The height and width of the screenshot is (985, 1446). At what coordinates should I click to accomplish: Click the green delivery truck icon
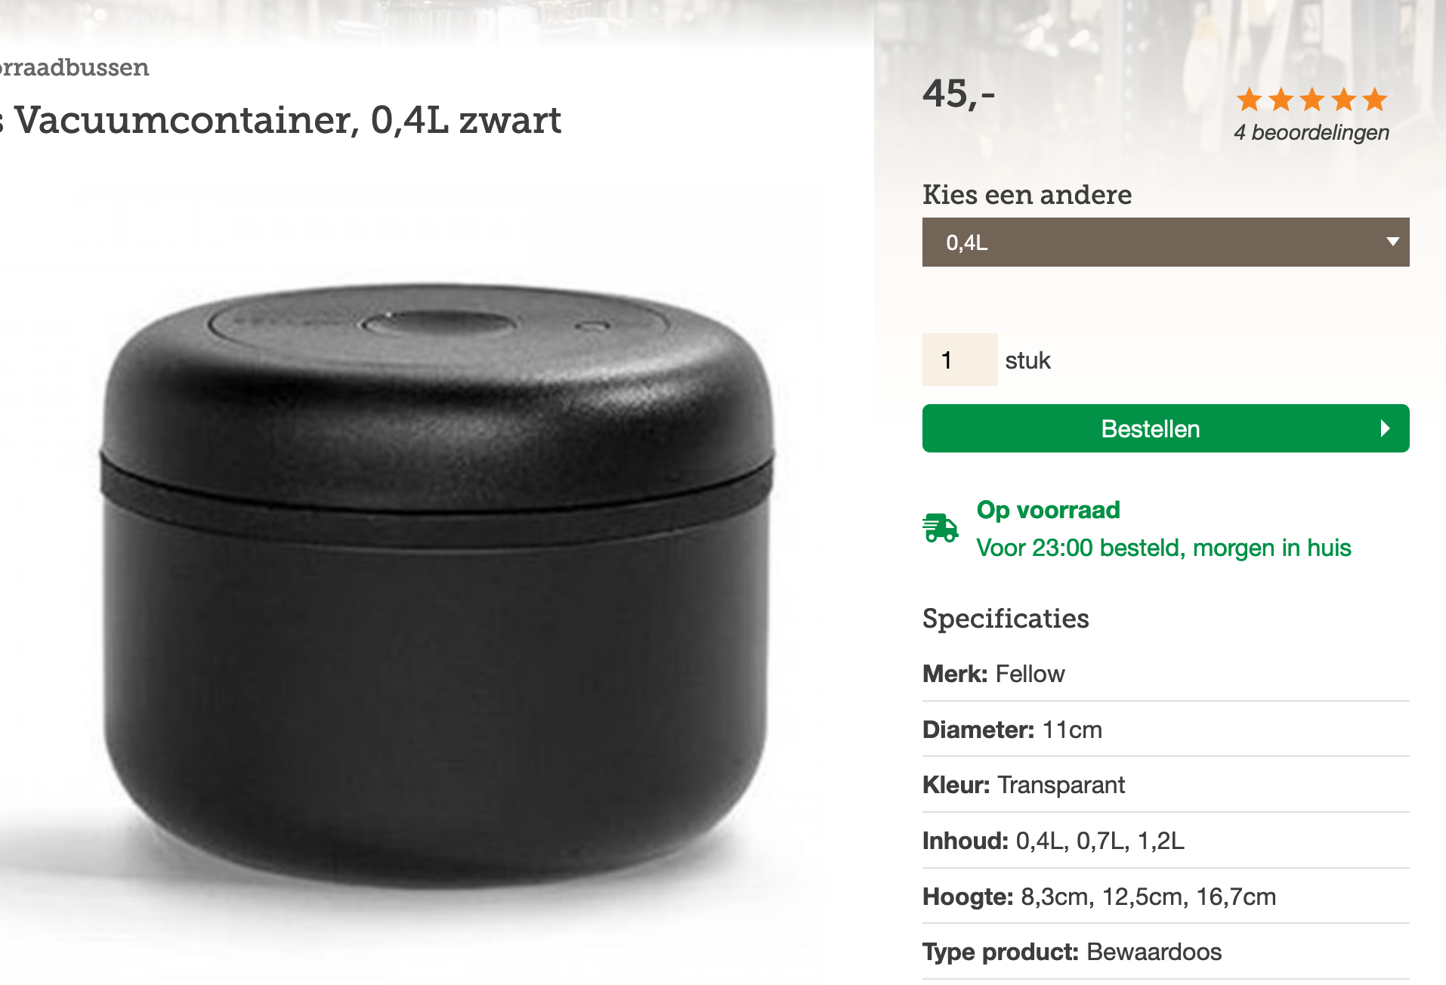[x=940, y=527]
